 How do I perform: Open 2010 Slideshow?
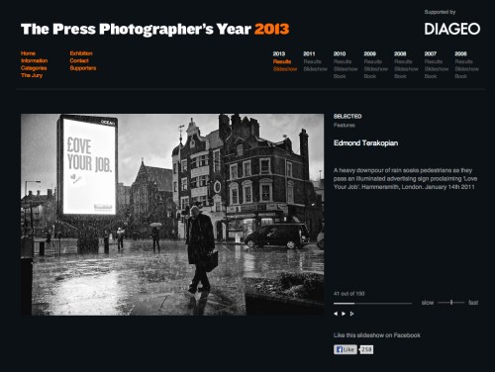click(x=346, y=69)
